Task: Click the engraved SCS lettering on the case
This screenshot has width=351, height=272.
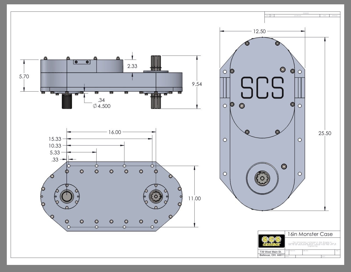Action: pyautogui.click(x=262, y=87)
